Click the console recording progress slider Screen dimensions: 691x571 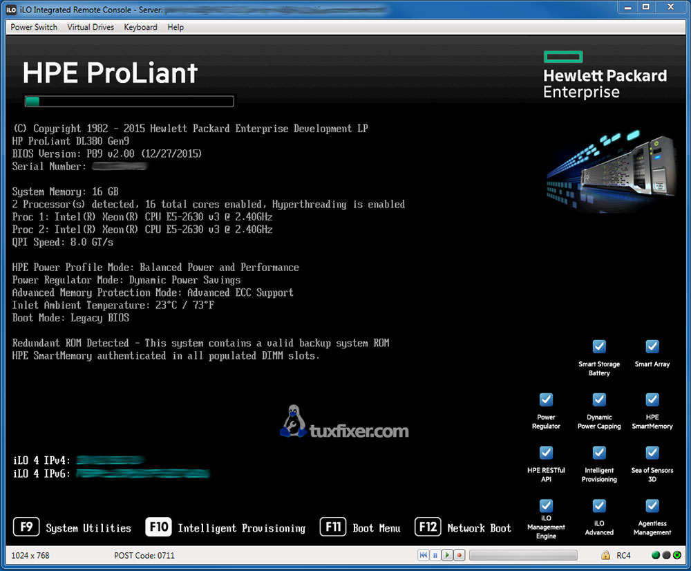tap(523, 554)
